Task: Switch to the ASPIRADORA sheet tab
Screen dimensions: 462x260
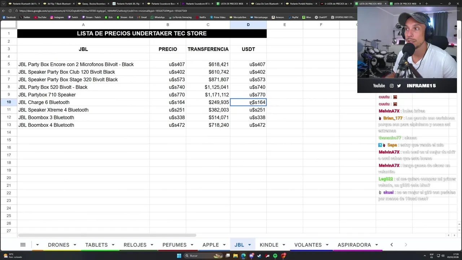Action: (354, 245)
